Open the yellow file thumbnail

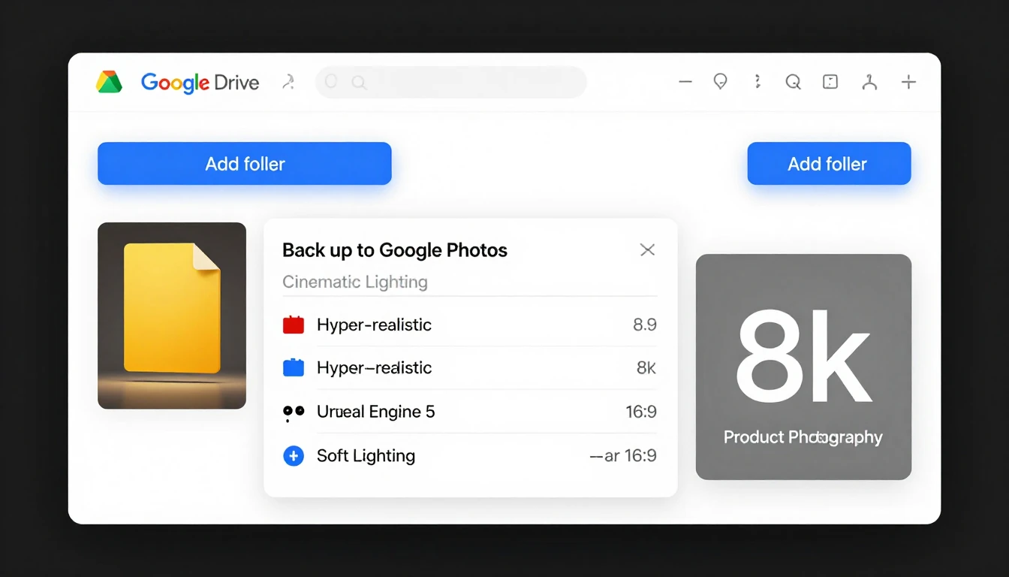172,316
